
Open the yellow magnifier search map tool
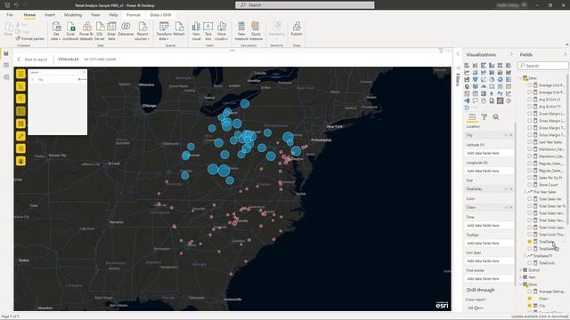[20, 99]
